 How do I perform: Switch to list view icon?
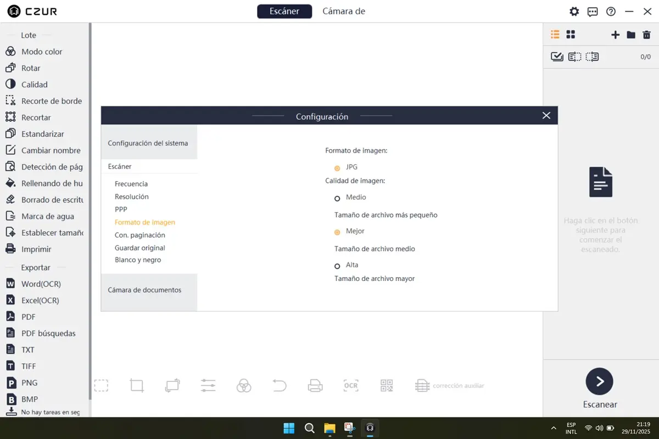tap(555, 35)
